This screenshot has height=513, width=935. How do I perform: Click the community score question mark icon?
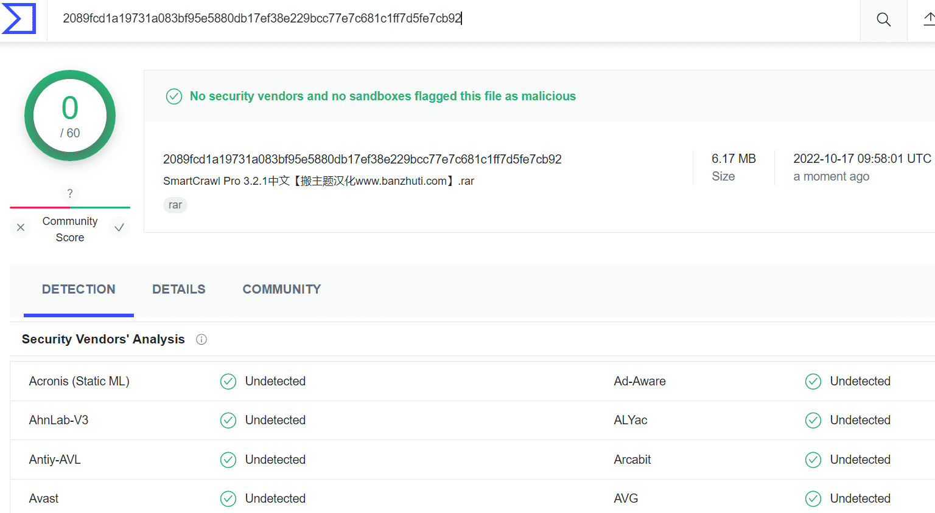[70, 193]
